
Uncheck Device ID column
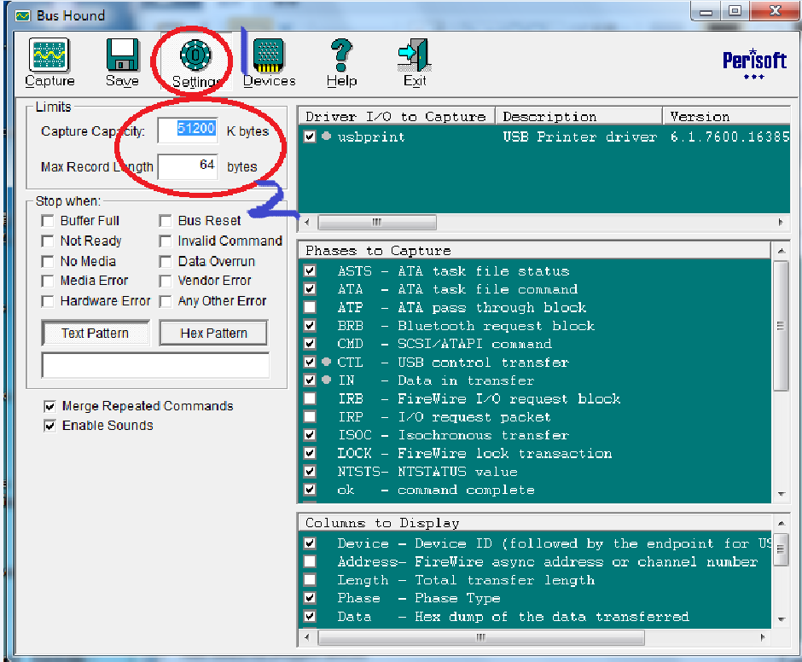tap(310, 543)
